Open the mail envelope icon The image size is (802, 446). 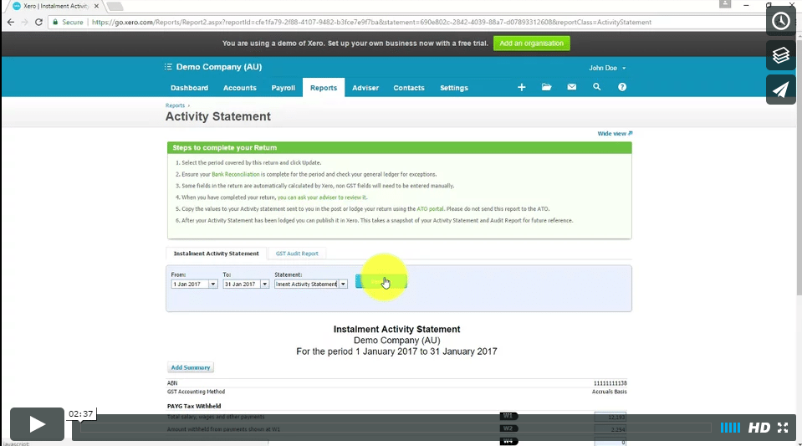point(571,87)
